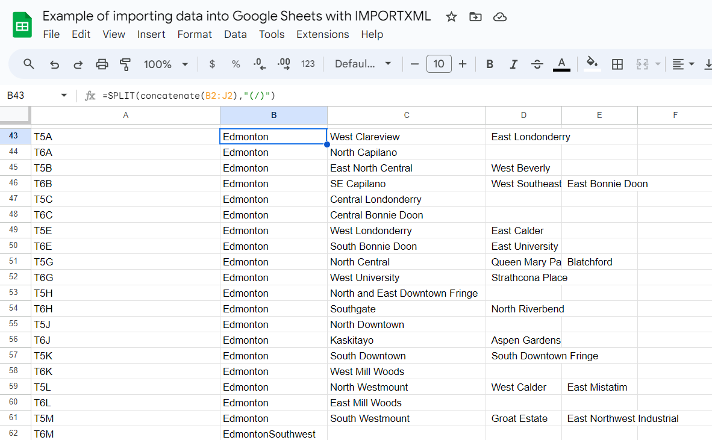Format as currency with dollar button
This screenshot has width=712, height=440.
pos(212,64)
